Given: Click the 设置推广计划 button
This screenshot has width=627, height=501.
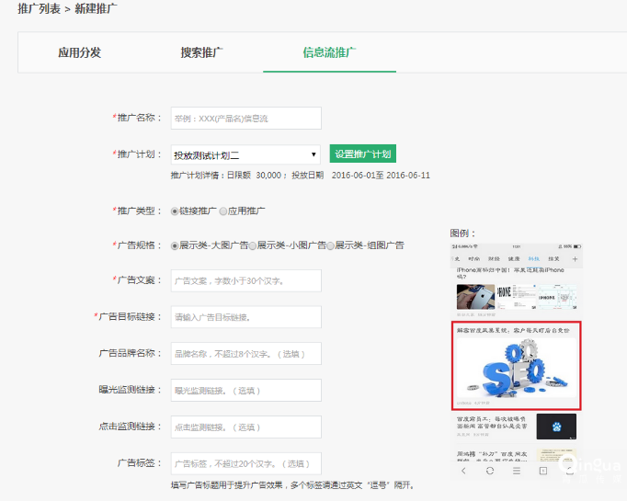Looking at the screenshot, I should click(x=362, y=154).
